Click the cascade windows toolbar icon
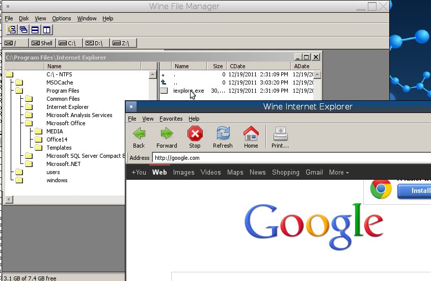The width and height of the screenshot is (431, 281). point(23,30)
